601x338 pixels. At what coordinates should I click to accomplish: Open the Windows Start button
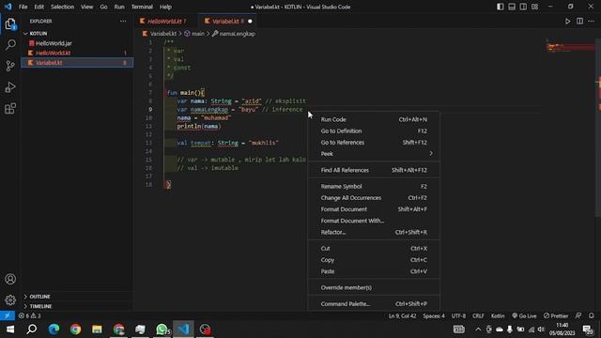point(10,330)
